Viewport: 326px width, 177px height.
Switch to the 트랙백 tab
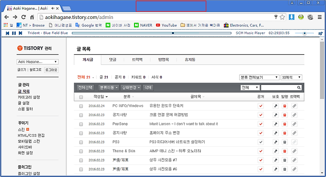point(137,60)
